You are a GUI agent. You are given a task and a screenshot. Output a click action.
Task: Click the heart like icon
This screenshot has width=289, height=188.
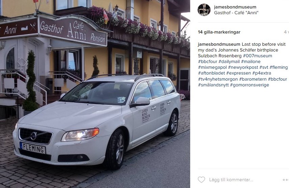coord(201,180)
